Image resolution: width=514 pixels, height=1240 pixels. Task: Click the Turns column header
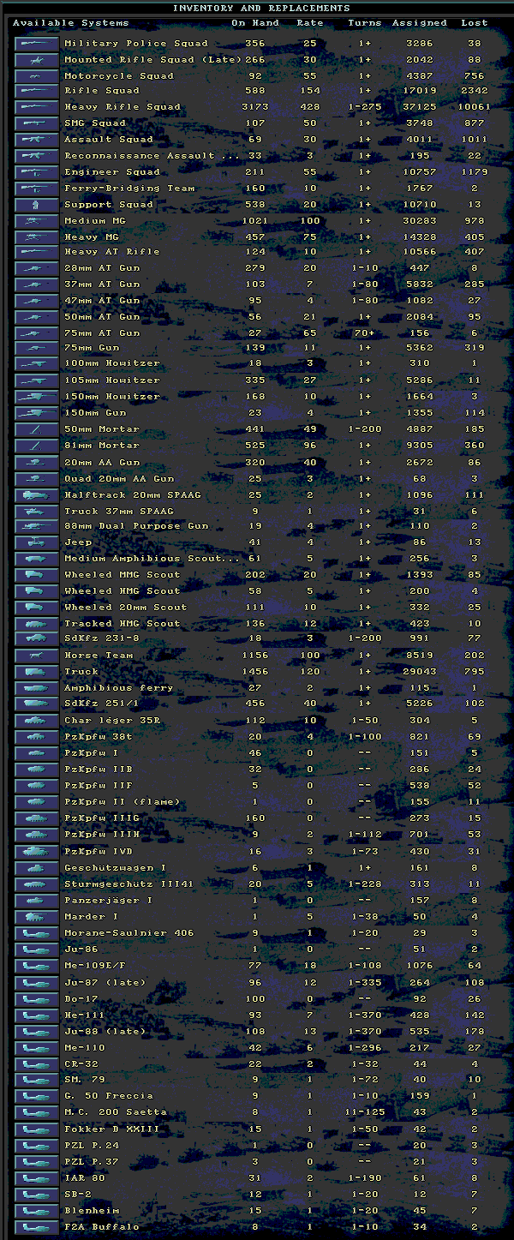tap(365, 23)
